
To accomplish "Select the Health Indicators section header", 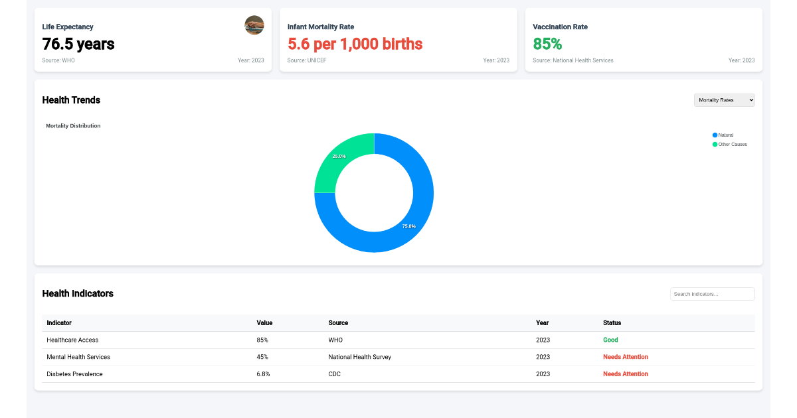I will coord(78,293).
